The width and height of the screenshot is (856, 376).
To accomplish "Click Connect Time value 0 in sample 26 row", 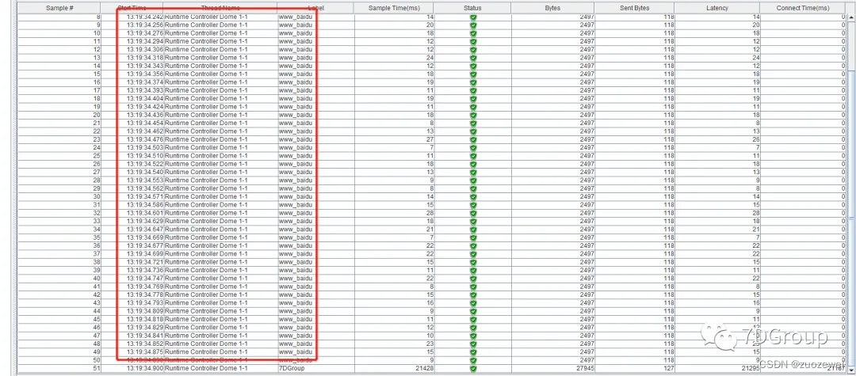I will [x=843, y=164].
